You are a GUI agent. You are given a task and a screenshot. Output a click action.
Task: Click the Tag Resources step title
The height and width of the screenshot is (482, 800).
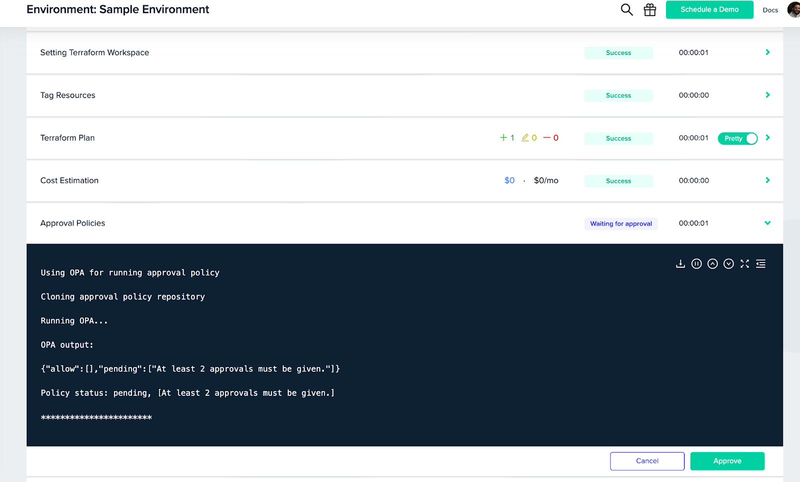tap(68, 95)
